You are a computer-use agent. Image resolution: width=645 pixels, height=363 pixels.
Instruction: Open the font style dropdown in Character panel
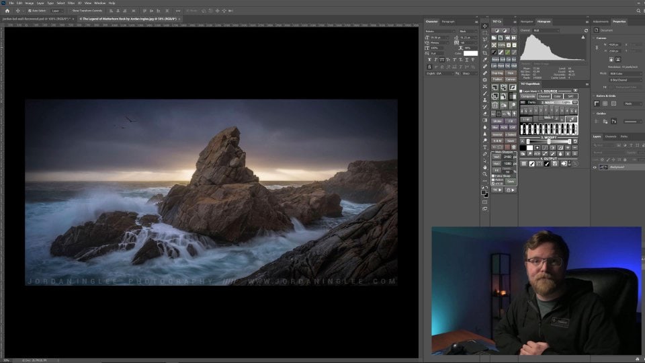point(468,32)
